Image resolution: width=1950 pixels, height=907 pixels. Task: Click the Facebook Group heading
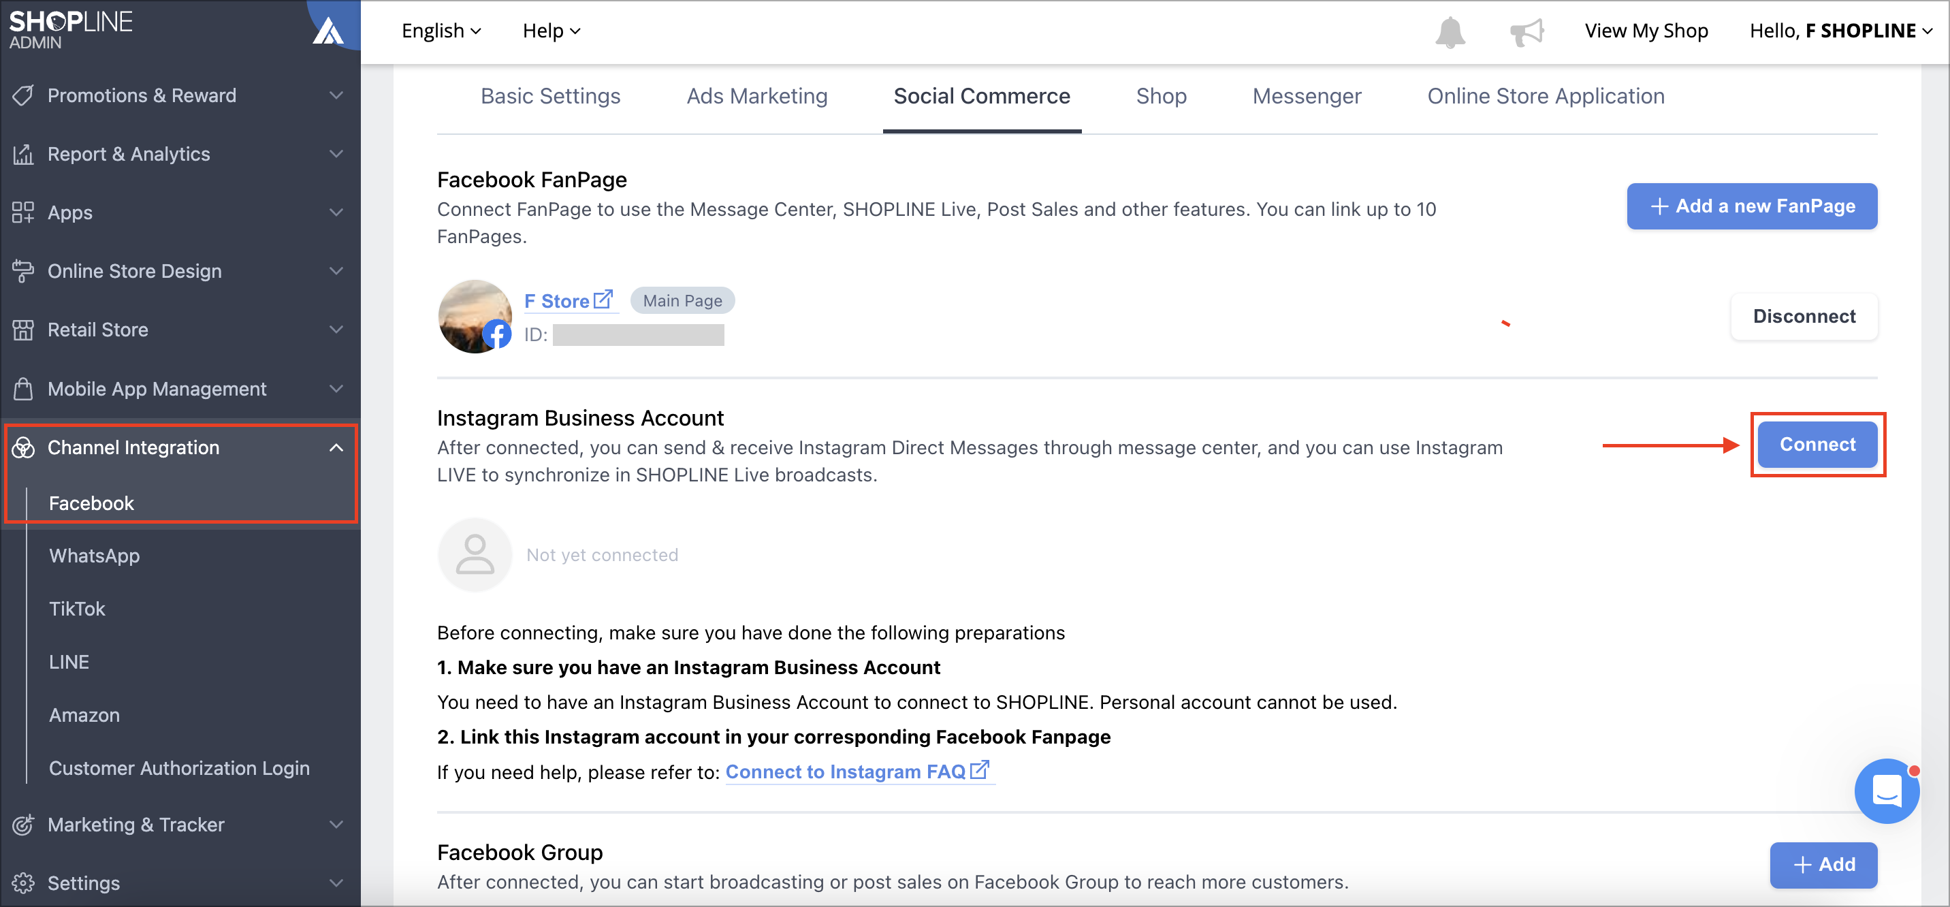(x=520, y=853)
